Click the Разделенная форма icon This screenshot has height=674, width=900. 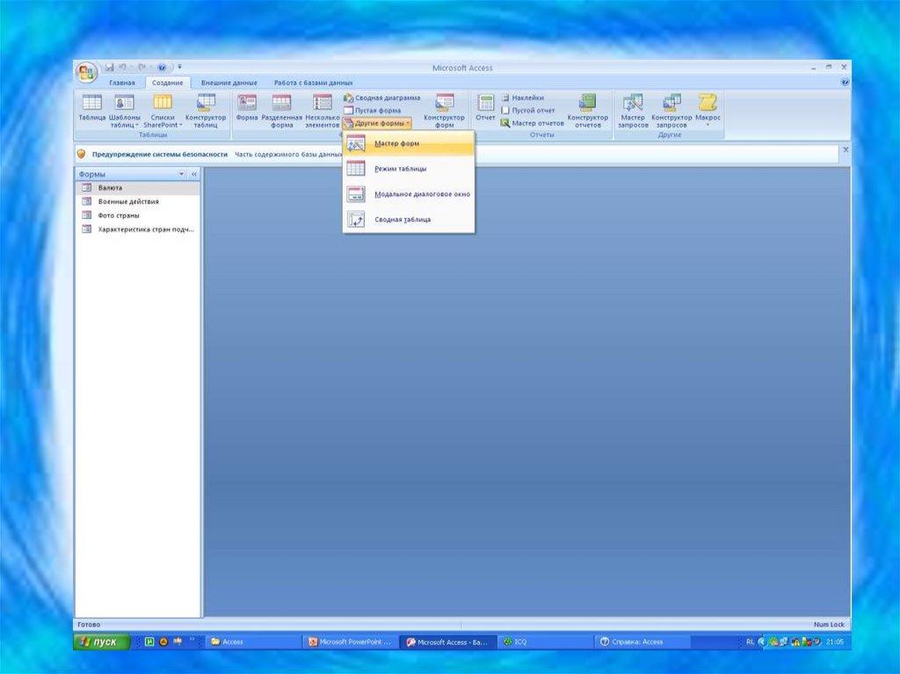281,109
